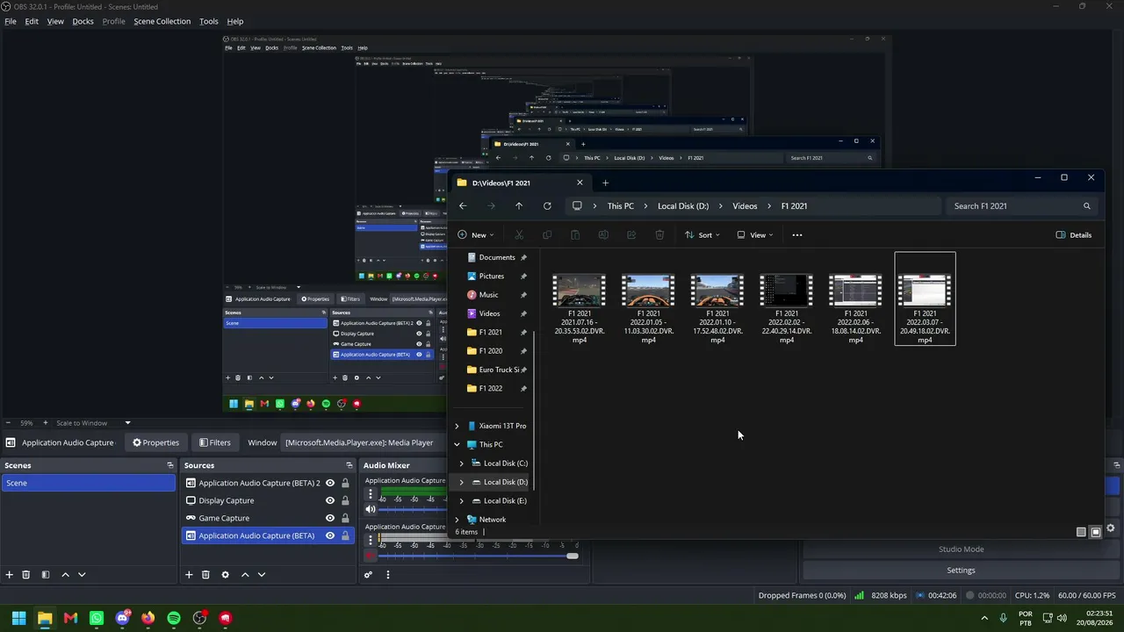Open the Scene Collection menu
The height and width of the screenshot is (632, 1124).
click(162, 21)
